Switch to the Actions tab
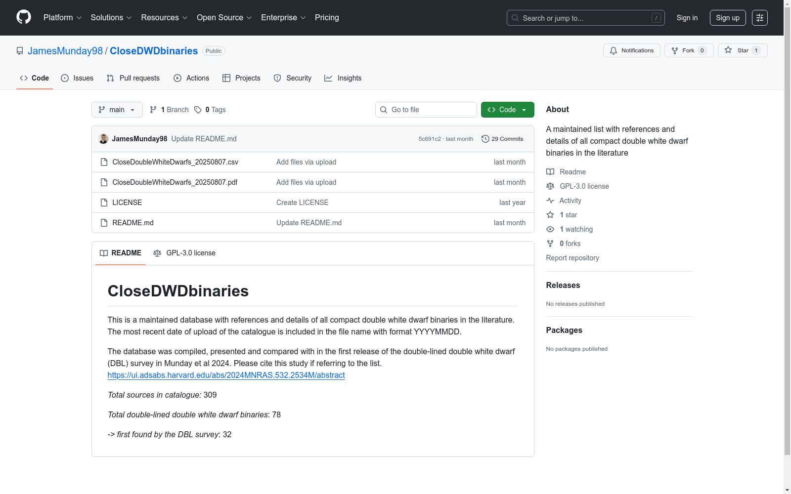The width and height of the screenshot is (791, 494). (191, 78)
